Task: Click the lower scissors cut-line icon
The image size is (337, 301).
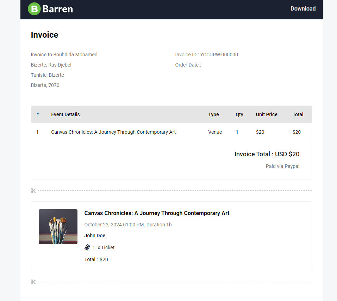Action: point(33,282)
